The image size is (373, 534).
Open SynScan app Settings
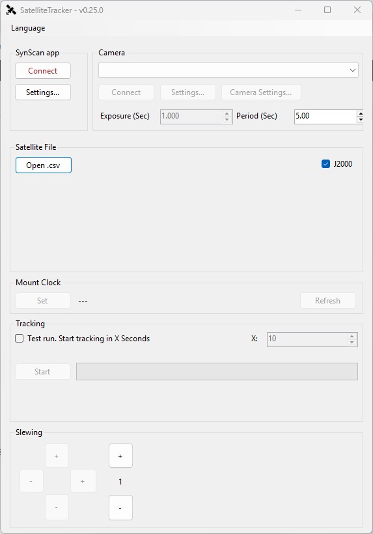click(x=43, y=92)
